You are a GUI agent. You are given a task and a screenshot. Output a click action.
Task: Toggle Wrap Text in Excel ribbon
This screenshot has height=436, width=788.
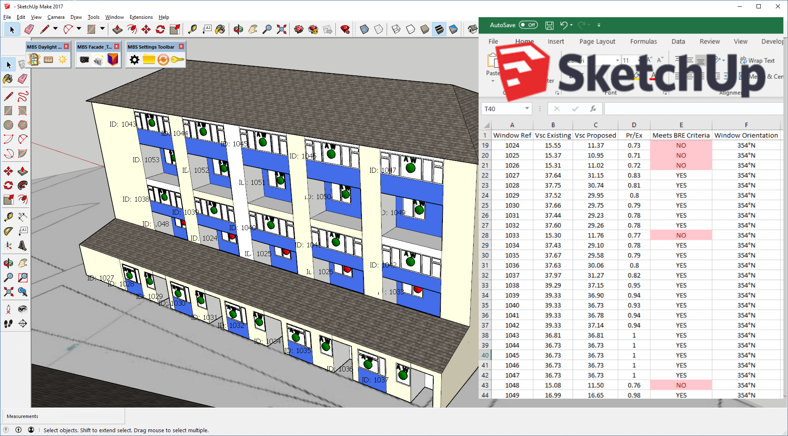click(757, 61)
